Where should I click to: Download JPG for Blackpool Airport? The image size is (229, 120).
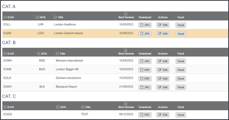tap(145, 87)
